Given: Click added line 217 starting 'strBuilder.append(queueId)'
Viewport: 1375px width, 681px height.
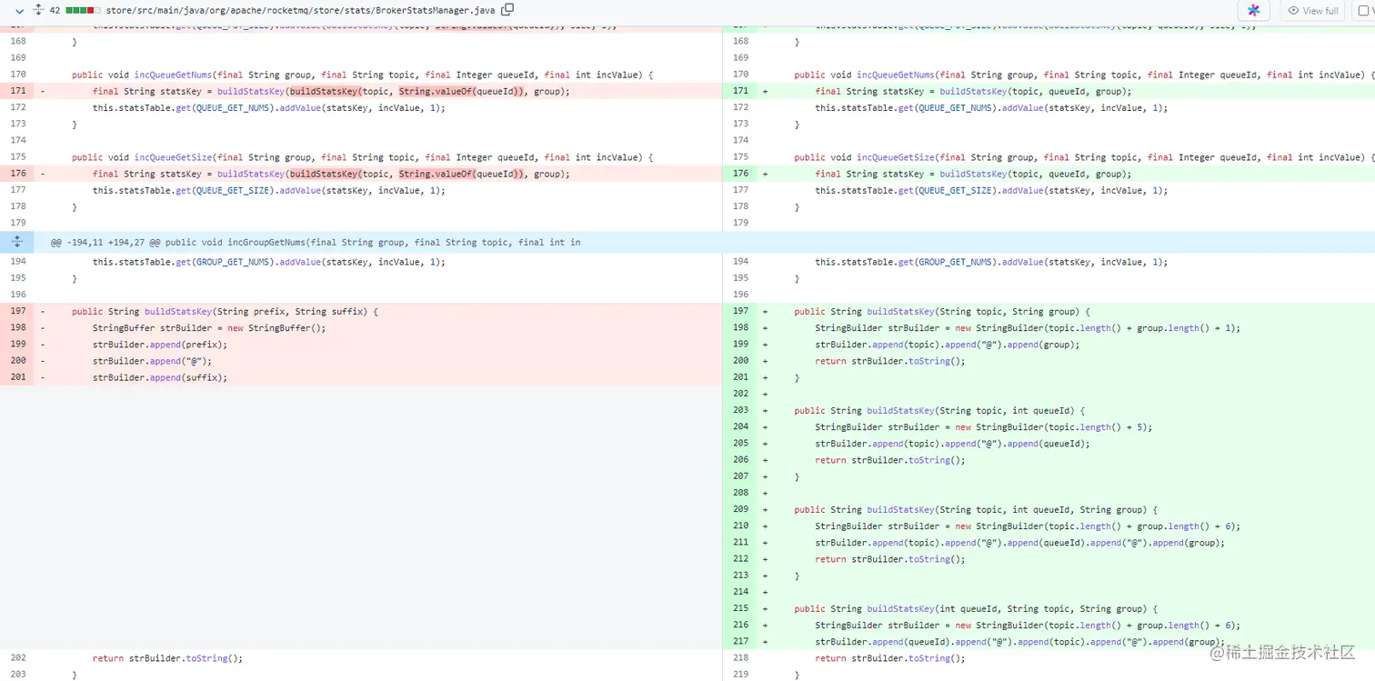Looking at the screenshot, I should [x=1020, y=642].
